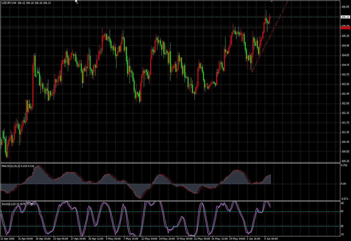The image size is (351, 241).
Task: Click the 102.15 price scale value
Action: 345,113
